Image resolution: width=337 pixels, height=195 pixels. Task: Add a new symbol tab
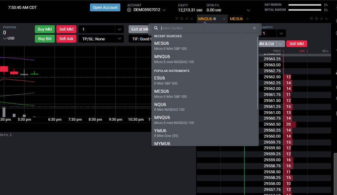coord(248,19)
